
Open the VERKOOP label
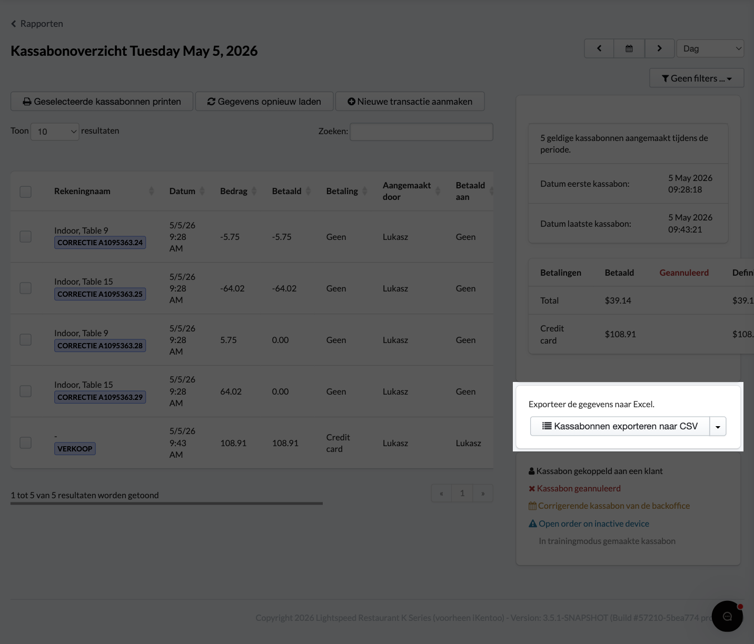tap(75, 449)
